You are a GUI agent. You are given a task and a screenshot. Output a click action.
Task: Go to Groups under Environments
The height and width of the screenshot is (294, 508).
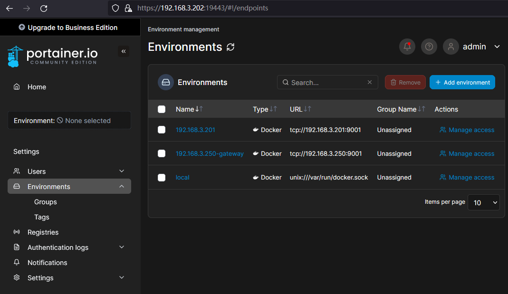pyautogui.click(x=45, y=202)
